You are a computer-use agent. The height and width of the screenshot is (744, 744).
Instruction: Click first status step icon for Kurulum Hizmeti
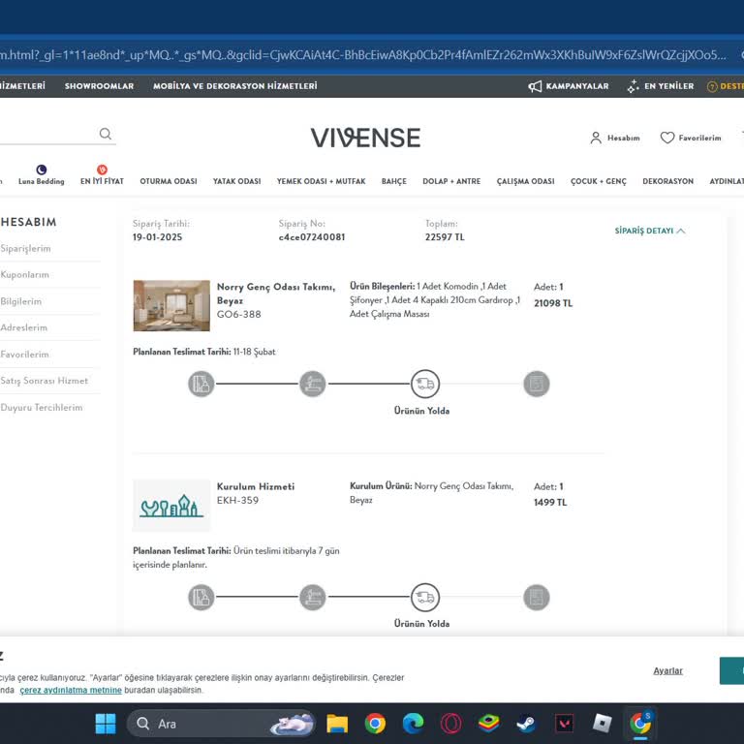pos(201,597)
